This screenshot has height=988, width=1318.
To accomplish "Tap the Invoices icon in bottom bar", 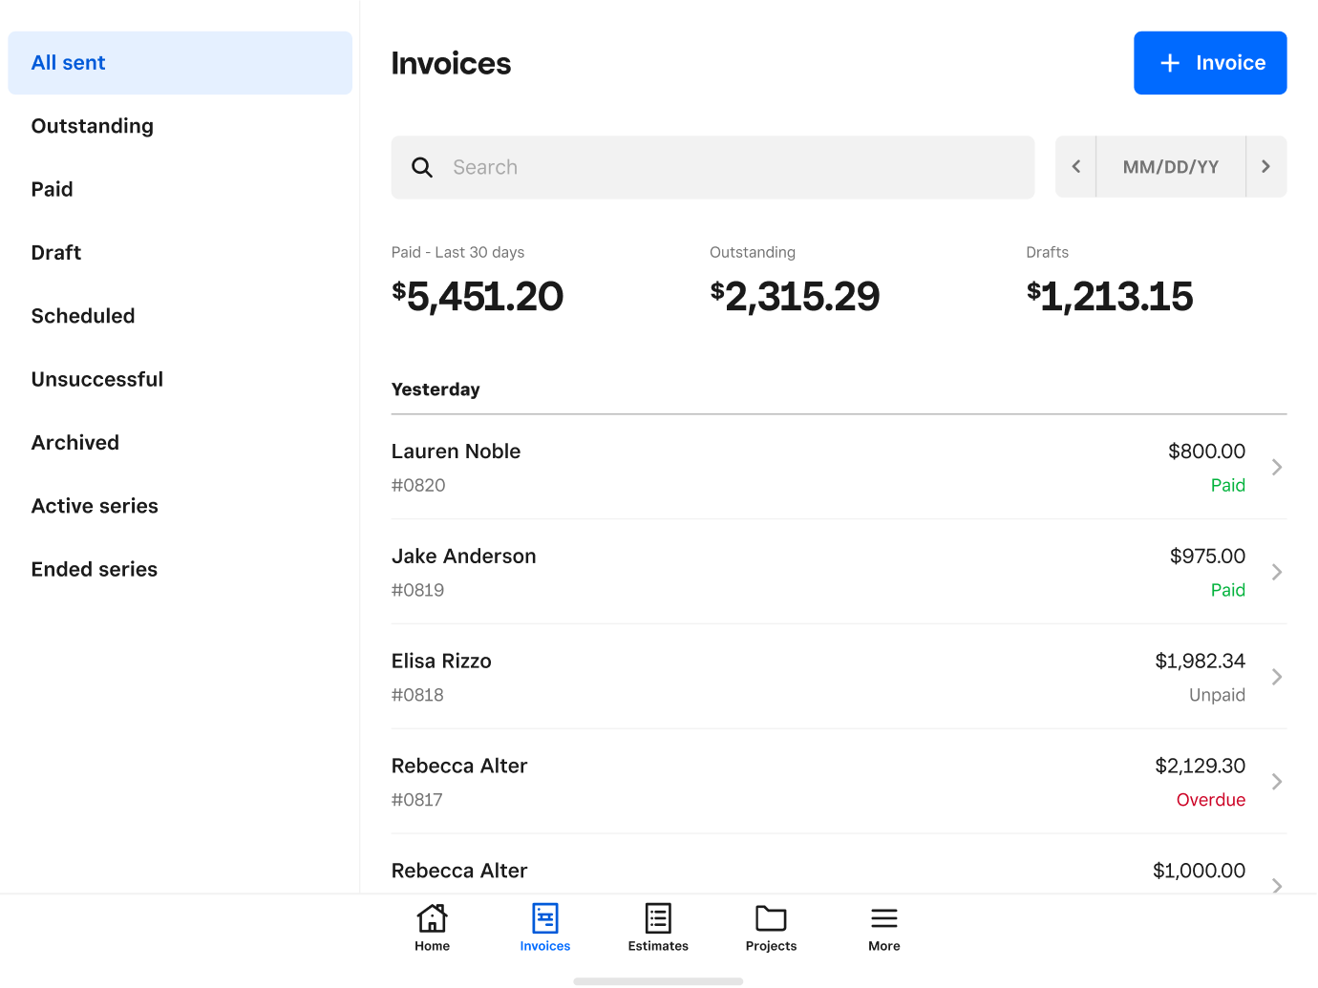I will pos(544,918).
